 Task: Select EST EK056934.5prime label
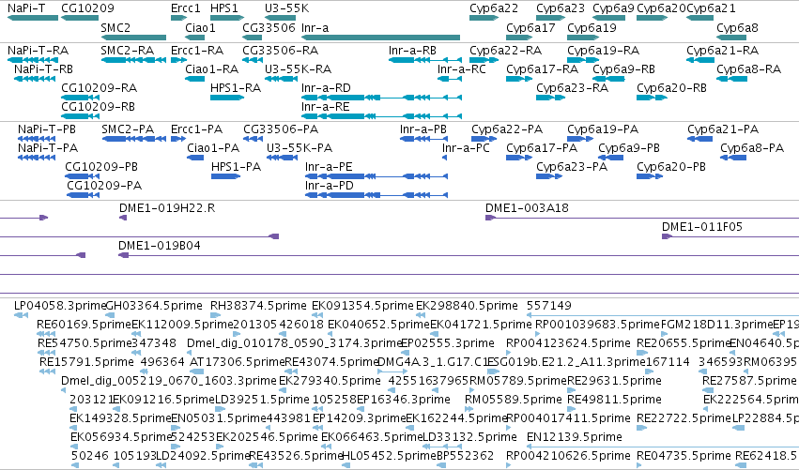coord(121,437)
